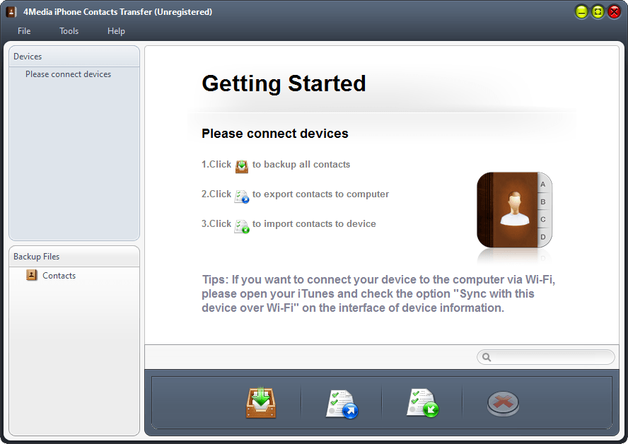Click 'to export contacts to computer' text
The height and width of the screenshot is (444, 628).
coord(320,194)
